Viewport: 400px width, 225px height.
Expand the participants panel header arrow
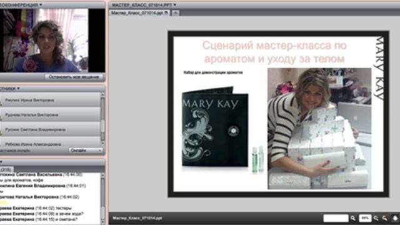point(18,89)
